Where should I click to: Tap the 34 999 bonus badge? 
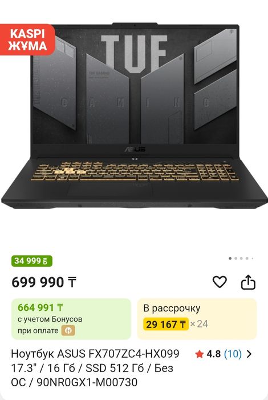31,261
